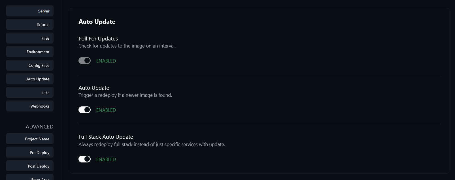Click the Extra Args sidebar item
The image size is (455, 180).
tap(30, 178)
